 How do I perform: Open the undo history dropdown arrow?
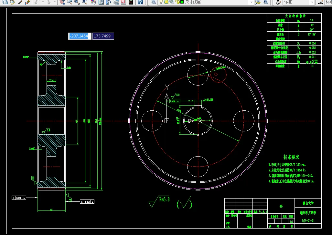click(43, 2)
